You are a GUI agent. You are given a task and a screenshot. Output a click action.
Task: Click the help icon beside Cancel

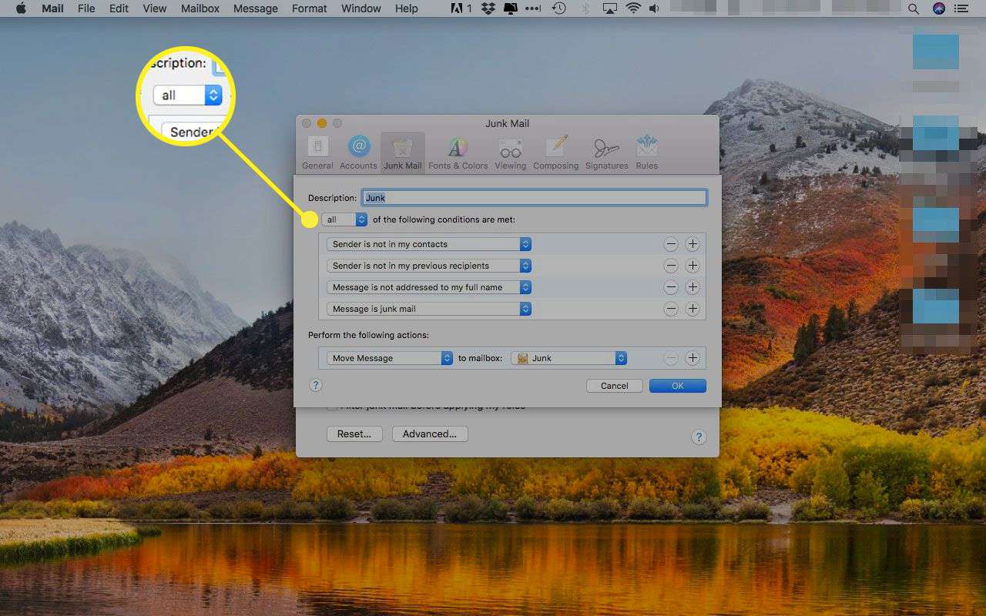[315, 385]
